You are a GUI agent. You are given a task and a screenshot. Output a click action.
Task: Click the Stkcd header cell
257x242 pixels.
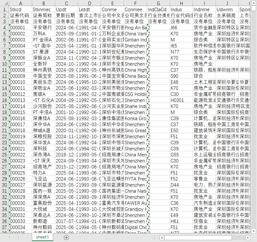(20, 9)
